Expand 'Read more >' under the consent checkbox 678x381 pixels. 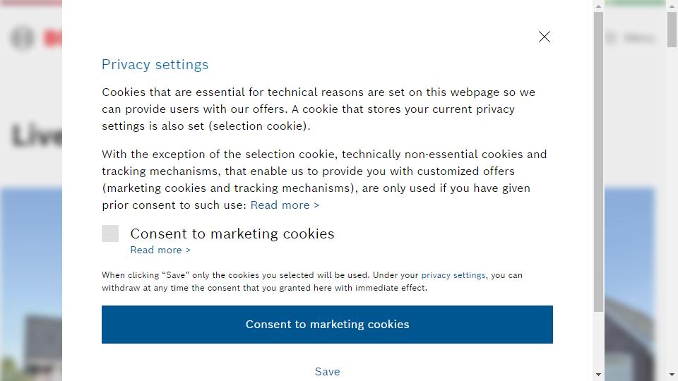(x=160, y=250)
